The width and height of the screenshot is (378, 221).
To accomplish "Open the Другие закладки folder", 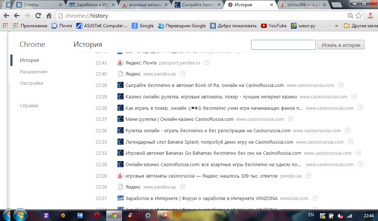I will point(361,26).
